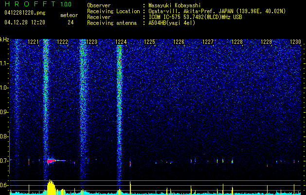
Task: Click the yellow power spike just after 1224
Action: [130, 188]
